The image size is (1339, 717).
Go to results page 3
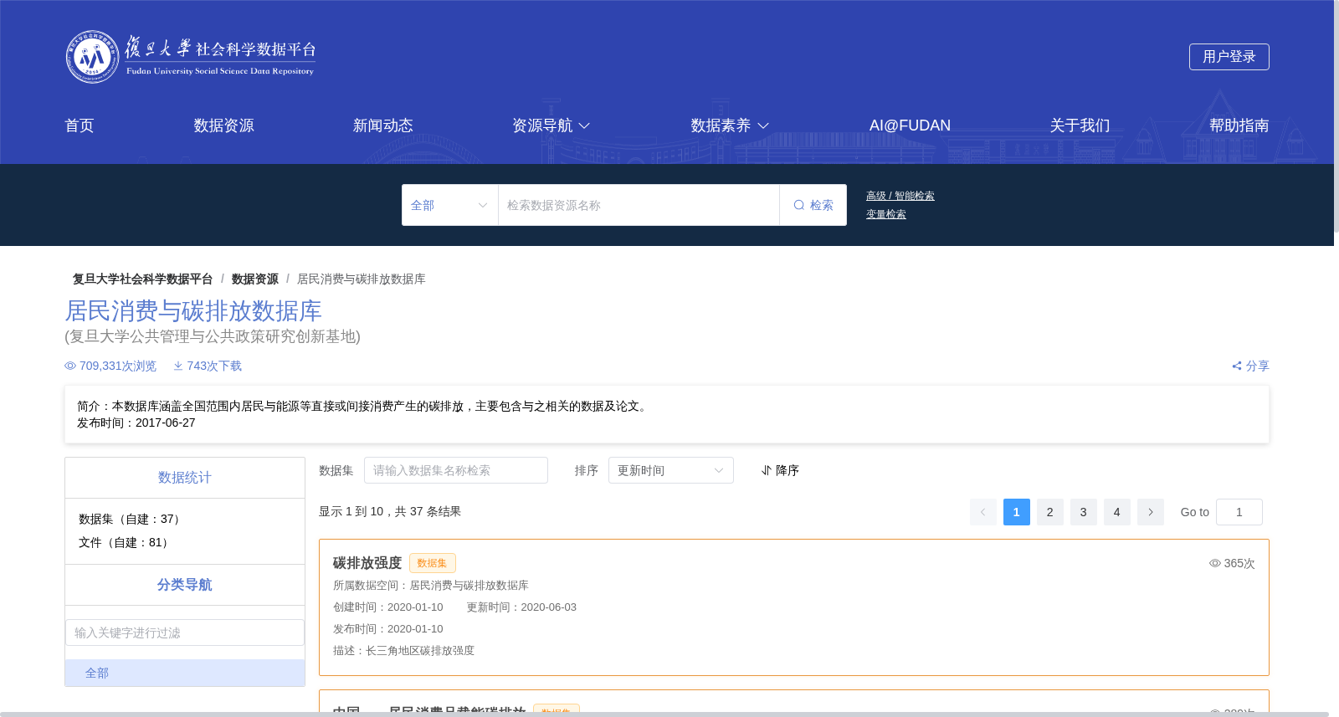click(1084, 512)
